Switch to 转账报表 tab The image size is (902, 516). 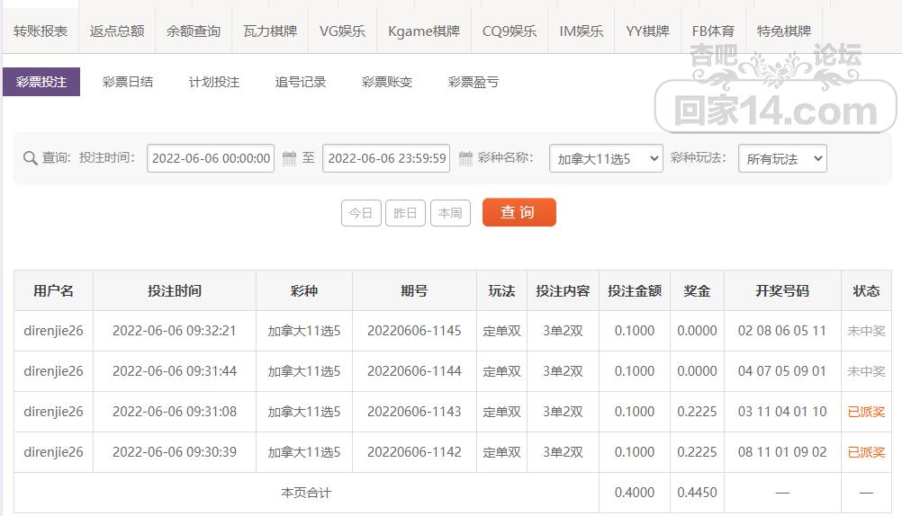click(x=41, y=31)
